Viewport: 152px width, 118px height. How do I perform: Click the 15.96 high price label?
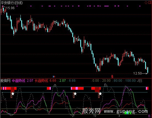(x=10, y=8)
